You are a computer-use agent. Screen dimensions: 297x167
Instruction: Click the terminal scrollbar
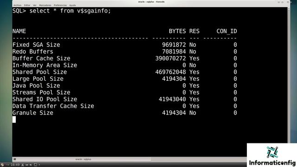(x=289, y=76)
